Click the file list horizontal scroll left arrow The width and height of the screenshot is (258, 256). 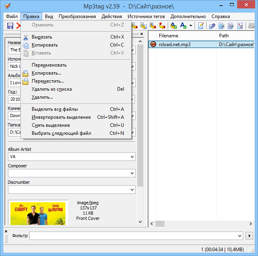point(152,224)
